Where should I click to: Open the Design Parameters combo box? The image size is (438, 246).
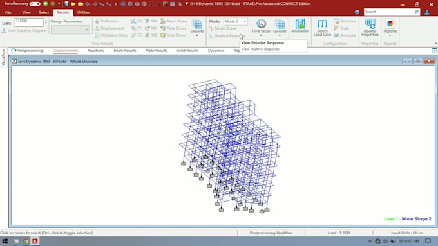tap(70, 30)
